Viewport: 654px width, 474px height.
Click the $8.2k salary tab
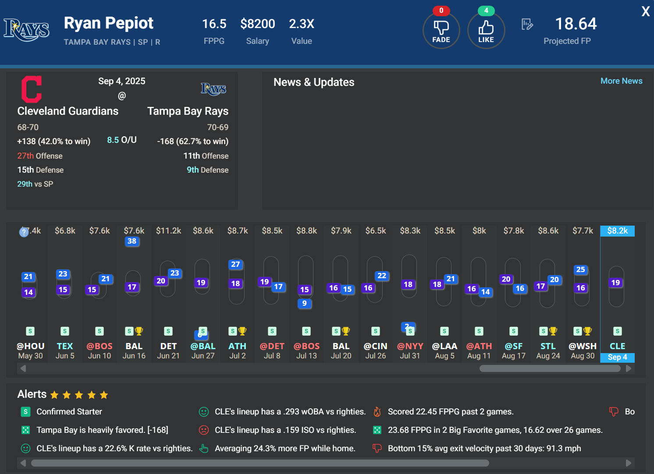pos(618,231)
